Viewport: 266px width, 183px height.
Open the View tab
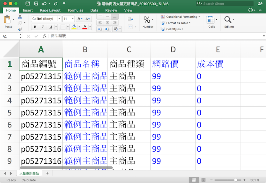128,10
